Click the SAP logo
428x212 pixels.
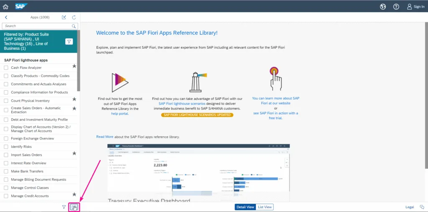coord(21,7)
